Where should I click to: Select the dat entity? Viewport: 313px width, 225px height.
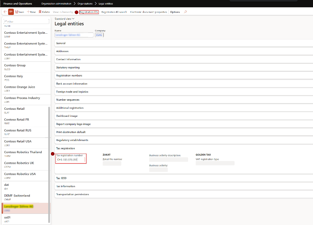point(25,186)
